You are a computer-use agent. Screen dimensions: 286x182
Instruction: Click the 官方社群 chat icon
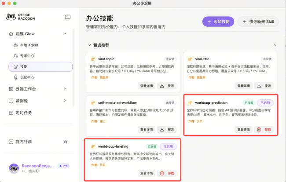(x=11, y=142)
